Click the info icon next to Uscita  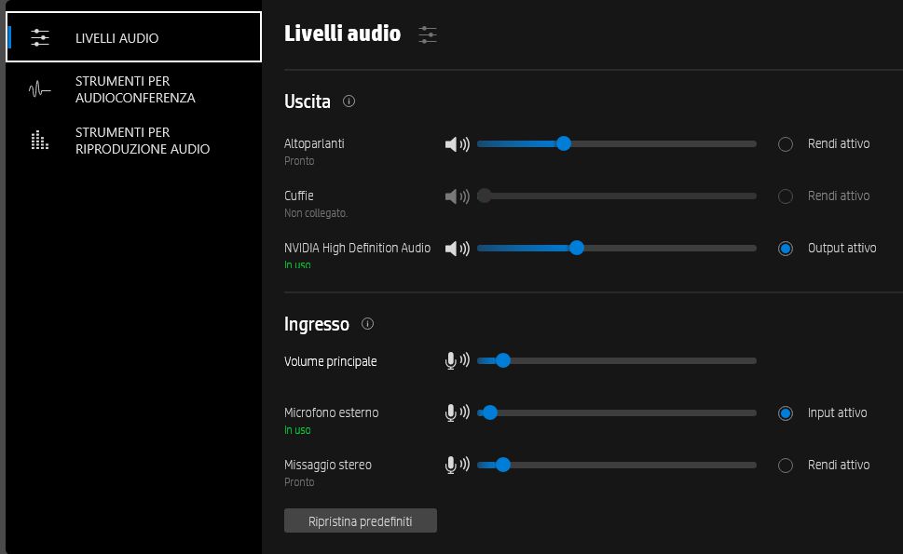coord(349,101)
